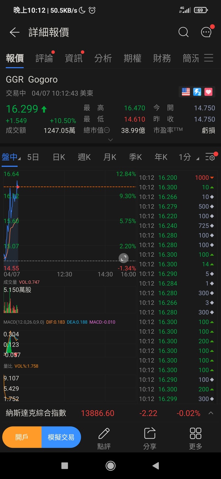This screenshot has width=221, height=479.
Task: Tap the Nasdaq index value 13886.60
Action: coord(98,413)
